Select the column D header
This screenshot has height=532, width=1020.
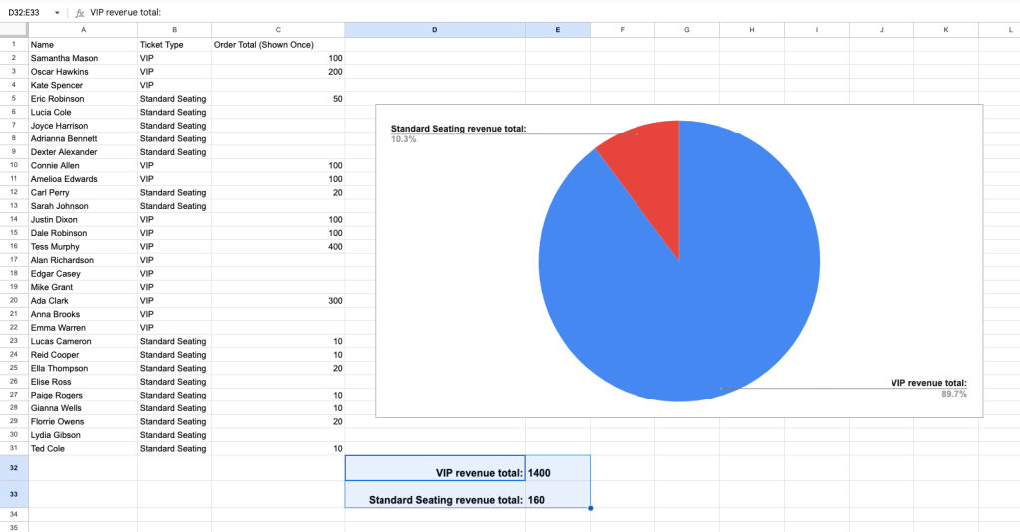point(434,30)
